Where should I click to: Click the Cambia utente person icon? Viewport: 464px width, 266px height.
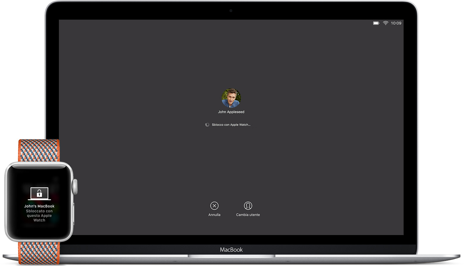[x=248, y=205]
